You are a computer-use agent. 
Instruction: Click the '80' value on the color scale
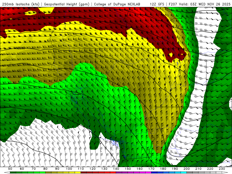46,169
